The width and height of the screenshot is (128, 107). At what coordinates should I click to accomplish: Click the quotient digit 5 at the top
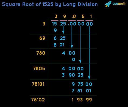83,16
